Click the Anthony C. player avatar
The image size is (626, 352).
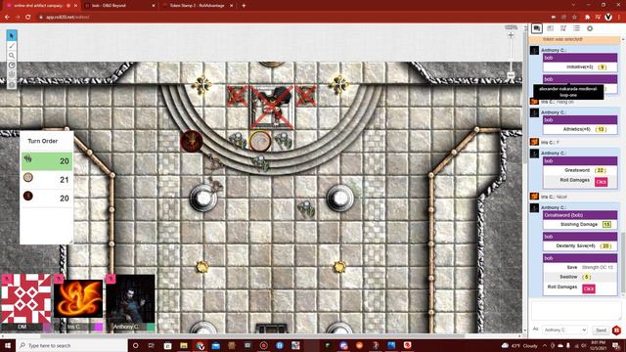point(130,298)
